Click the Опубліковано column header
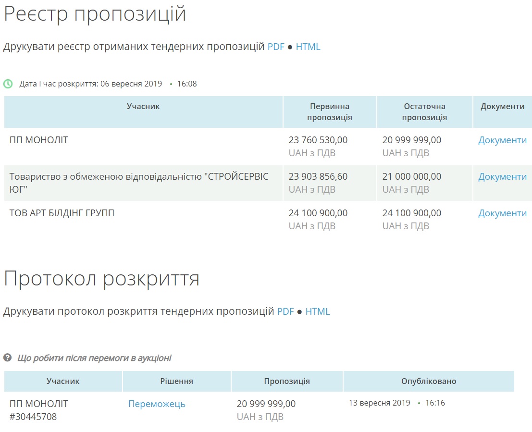The height and width of the screenshot is (432, 532). click(429, 381)
